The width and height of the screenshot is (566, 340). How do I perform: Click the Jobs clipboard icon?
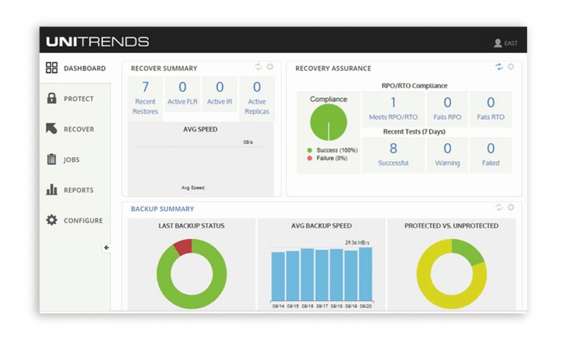click(x=51, y=159)
